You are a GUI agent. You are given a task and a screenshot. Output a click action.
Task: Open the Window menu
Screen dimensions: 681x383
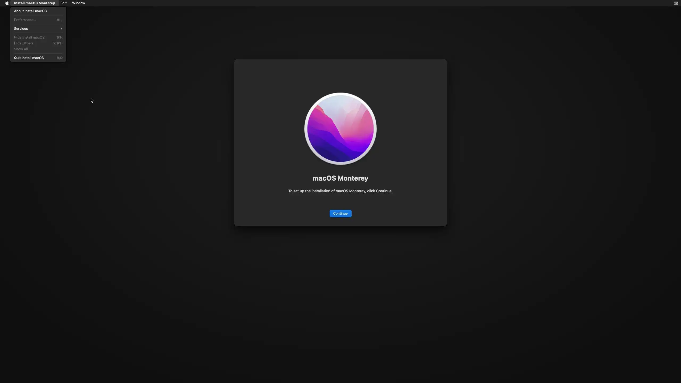78,3
